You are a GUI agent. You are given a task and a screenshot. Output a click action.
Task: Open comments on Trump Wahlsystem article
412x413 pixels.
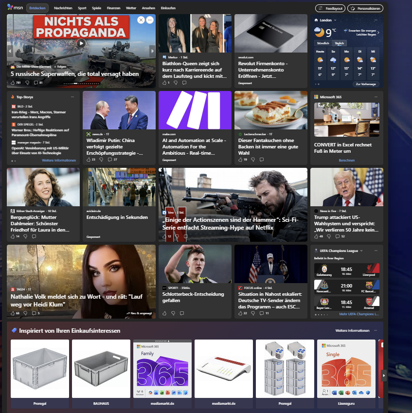tap(338, 236)
